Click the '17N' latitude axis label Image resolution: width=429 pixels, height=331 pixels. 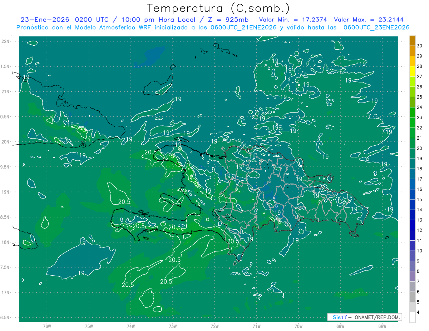click(6, 292)
